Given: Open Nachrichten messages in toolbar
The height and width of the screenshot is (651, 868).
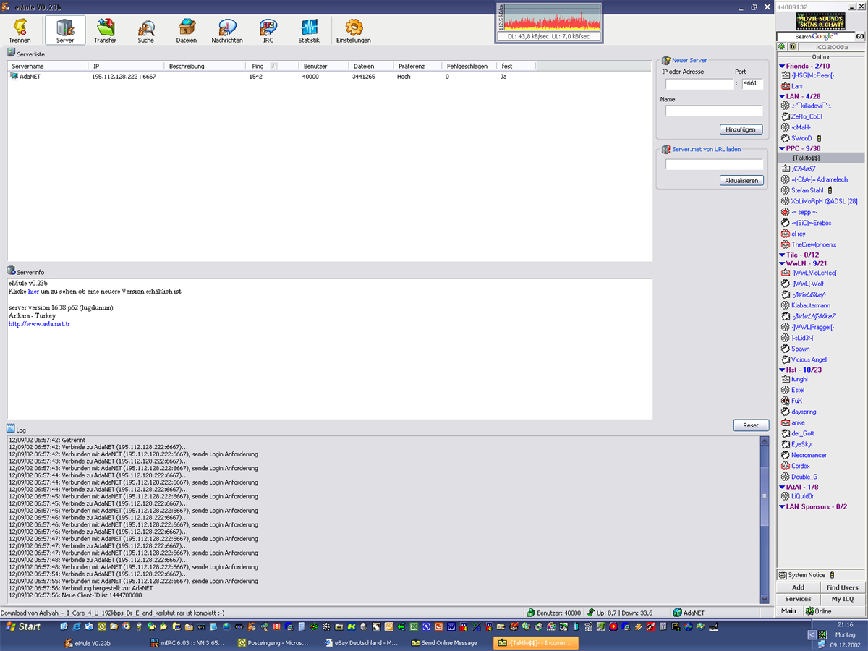Looking at the screenshot, I should [x=227, y=30].
